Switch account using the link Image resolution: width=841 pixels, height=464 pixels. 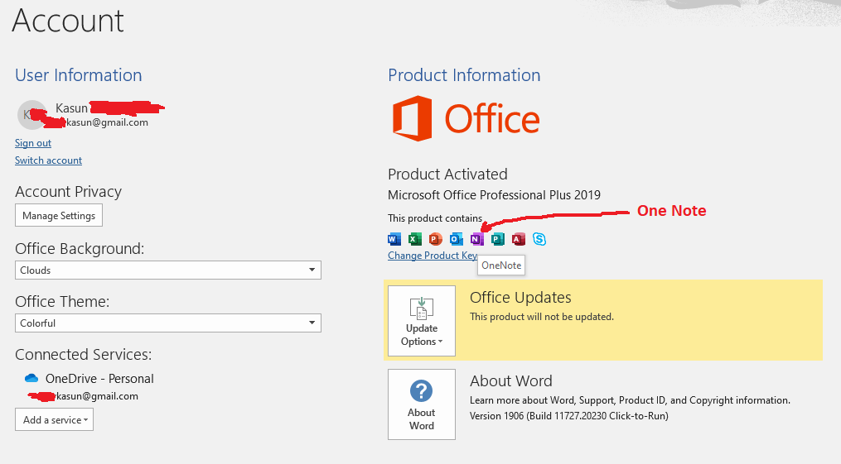[48, 160]
